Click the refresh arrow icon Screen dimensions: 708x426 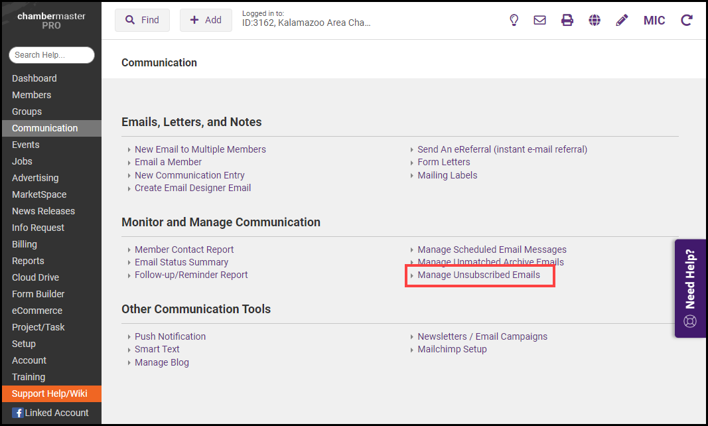(x=687, y=20)
